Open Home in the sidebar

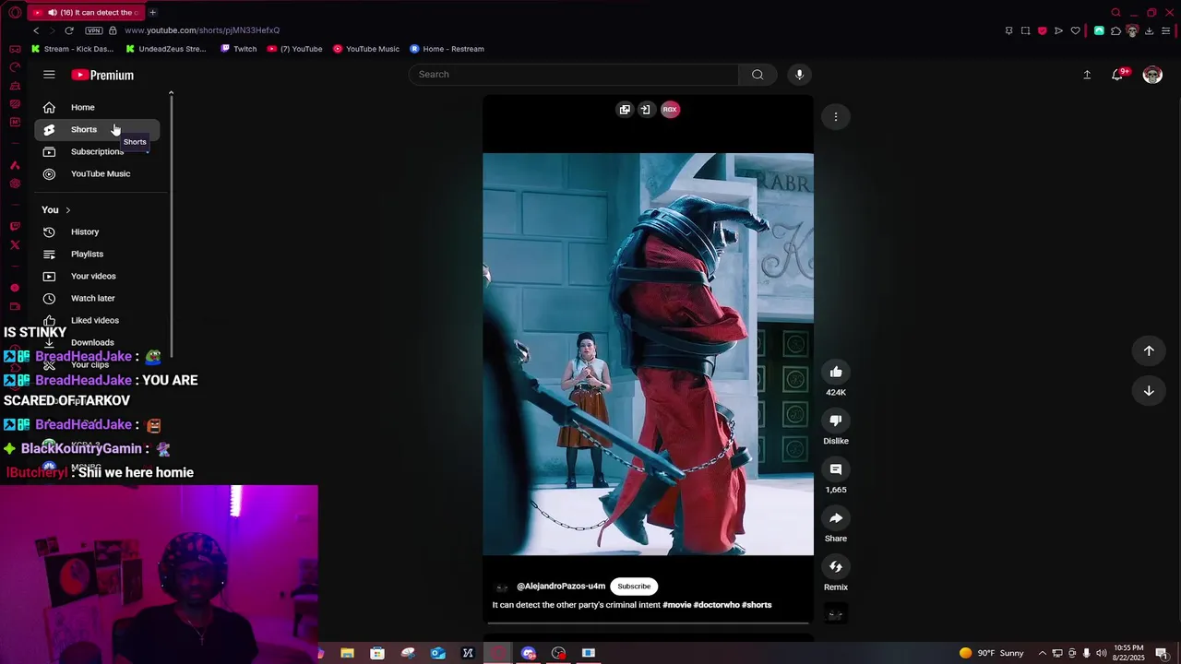coord(97,108)
